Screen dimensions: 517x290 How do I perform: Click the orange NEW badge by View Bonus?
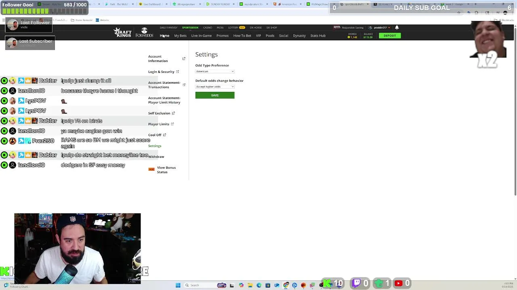click(151, 170)
